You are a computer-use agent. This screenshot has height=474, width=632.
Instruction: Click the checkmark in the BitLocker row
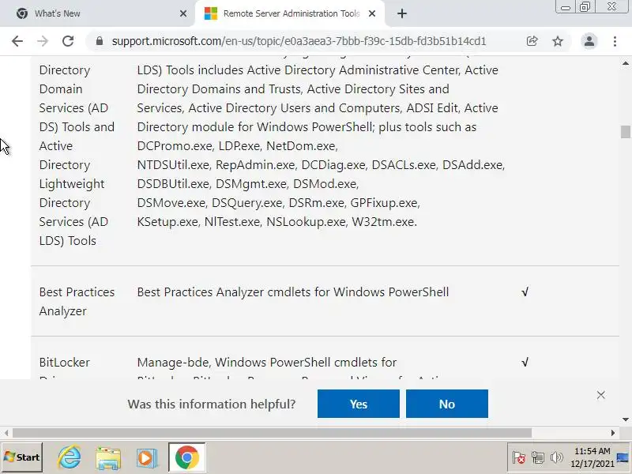click(525, 363)
